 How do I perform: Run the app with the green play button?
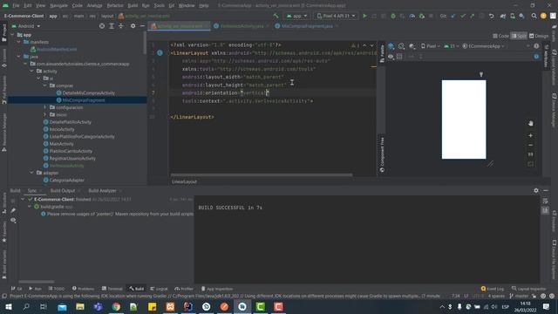pyautogui.click(x=364, y=16)
